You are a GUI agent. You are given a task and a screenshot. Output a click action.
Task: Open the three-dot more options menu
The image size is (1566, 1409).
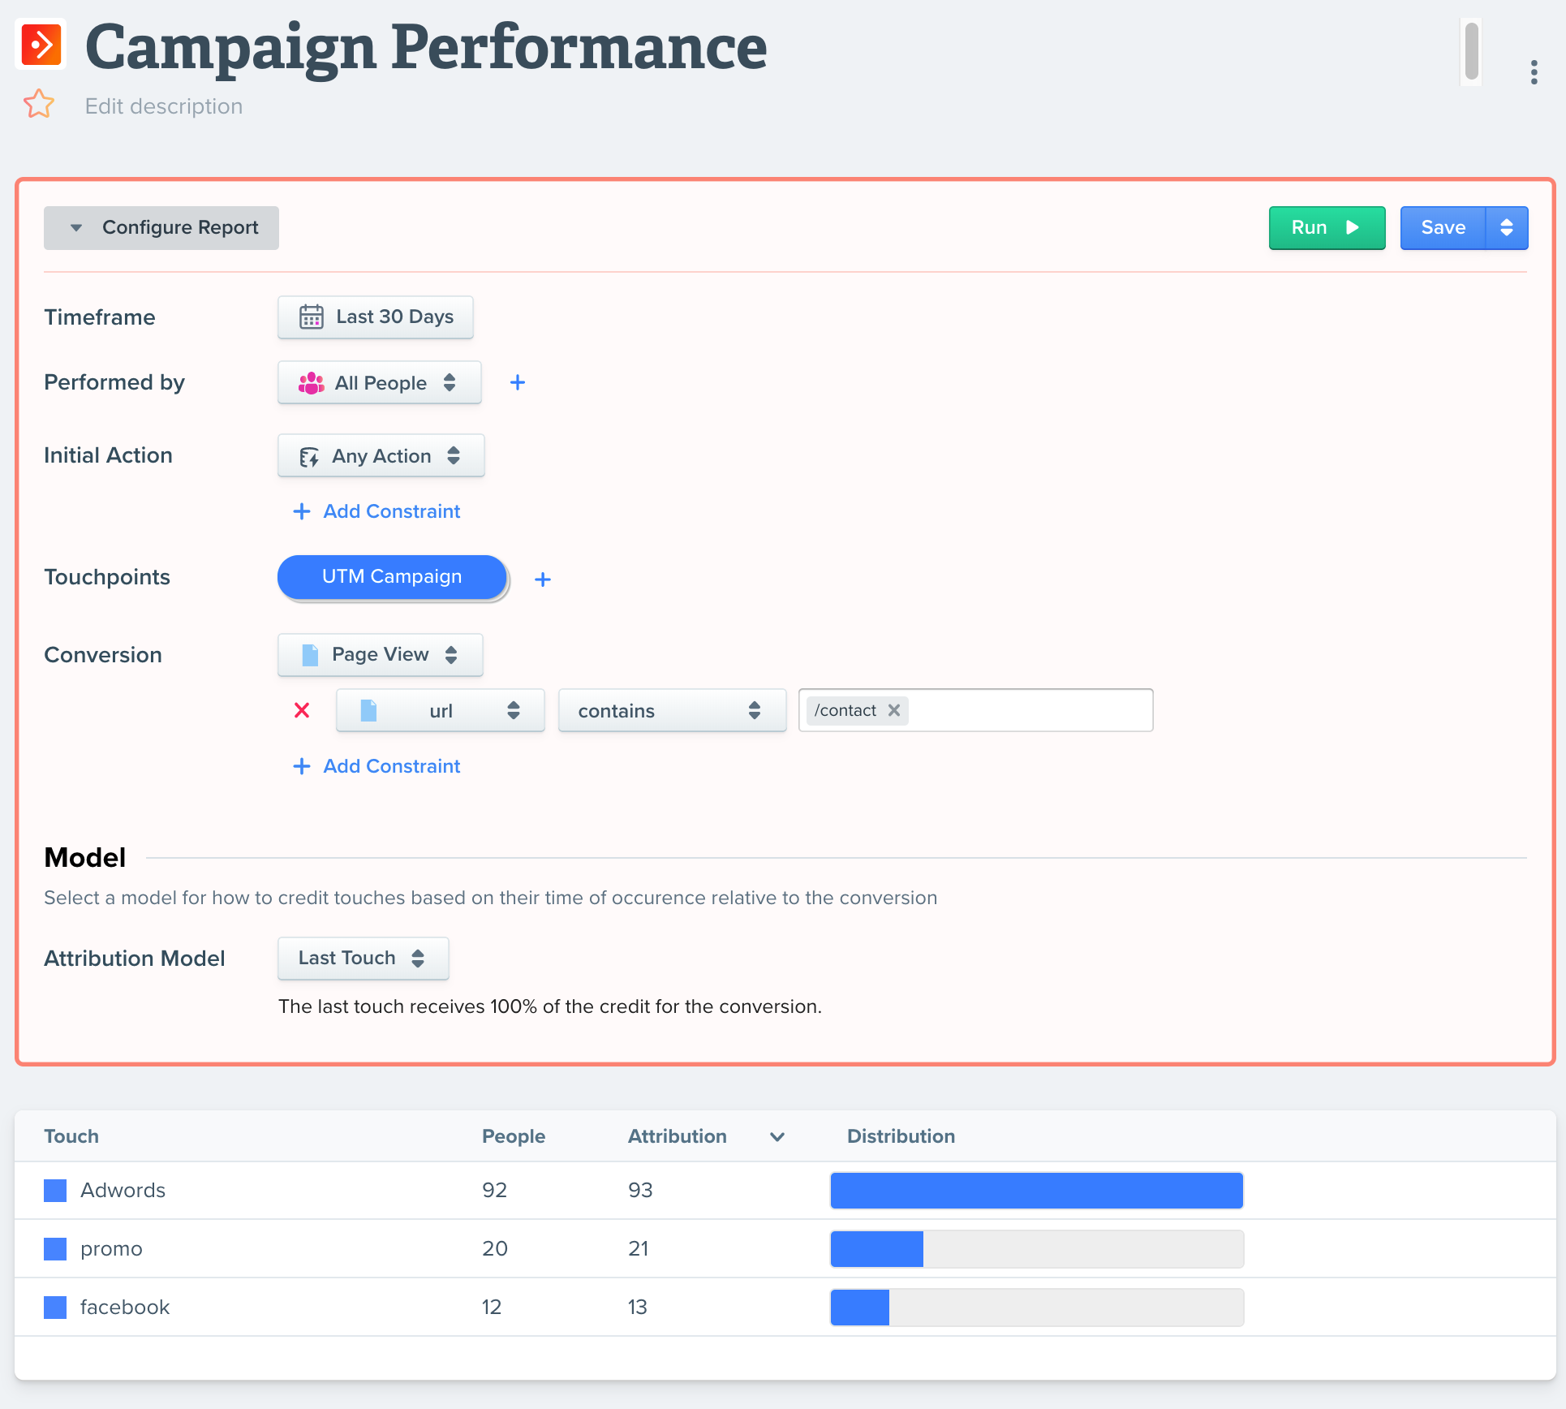pyautogui.click(x=1534, y=72)
